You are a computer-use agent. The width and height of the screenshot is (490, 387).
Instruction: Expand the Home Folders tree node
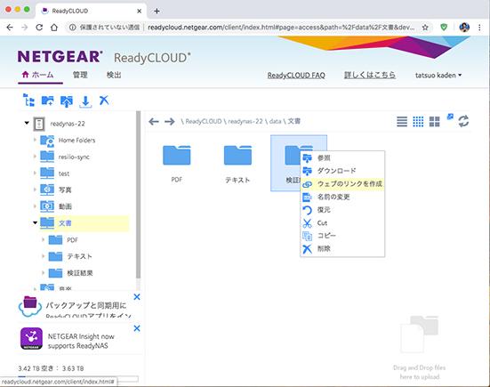pos(35,140)
